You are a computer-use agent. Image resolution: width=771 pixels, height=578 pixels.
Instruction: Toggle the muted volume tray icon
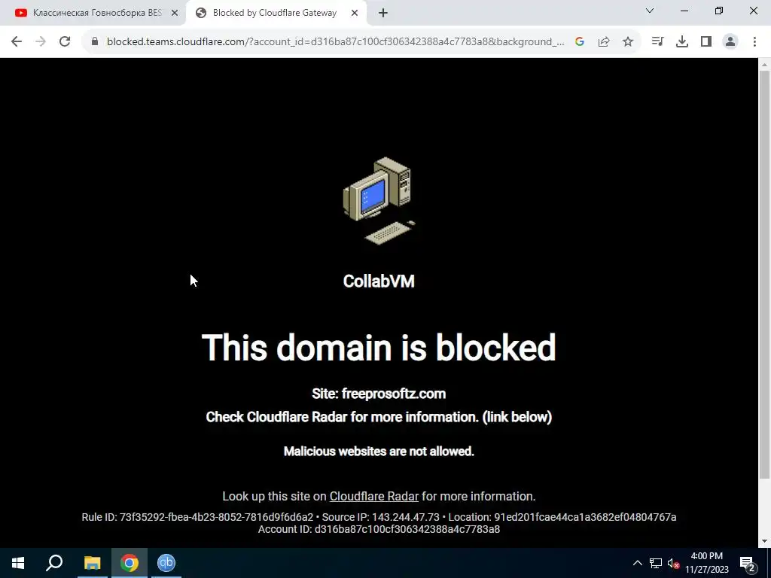[x=674, y=563]
